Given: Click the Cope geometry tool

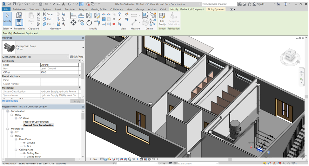Looking at the screenshot, I should click(x=48, y=14).
